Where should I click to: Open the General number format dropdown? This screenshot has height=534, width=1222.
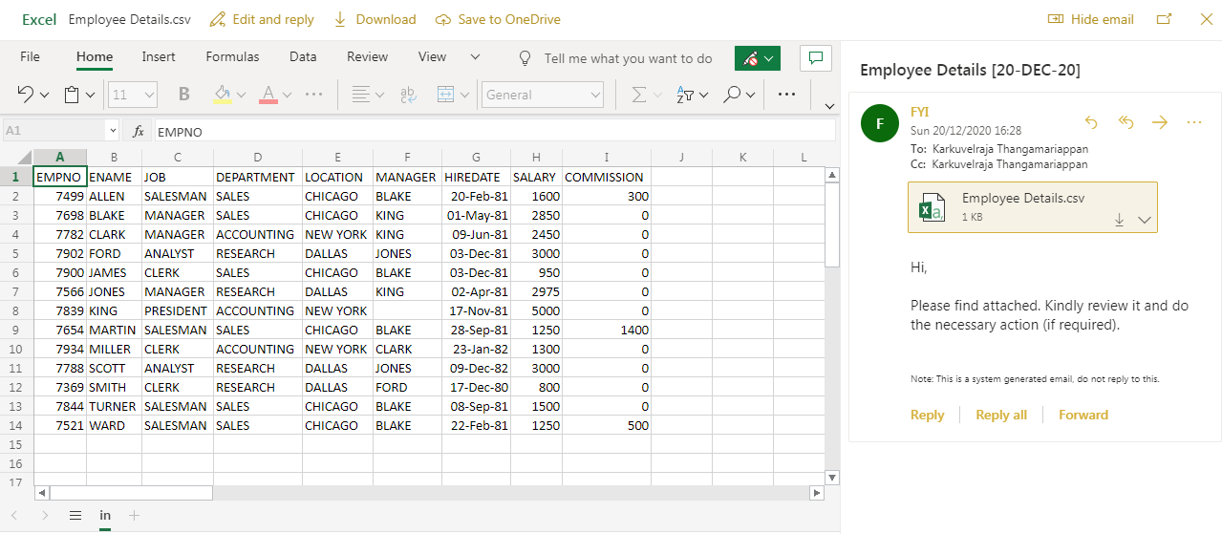pyautogui.click(x=543, y=95)
